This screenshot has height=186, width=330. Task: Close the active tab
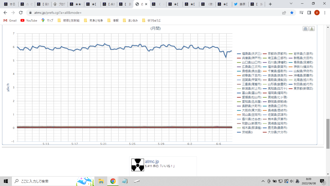146,4
